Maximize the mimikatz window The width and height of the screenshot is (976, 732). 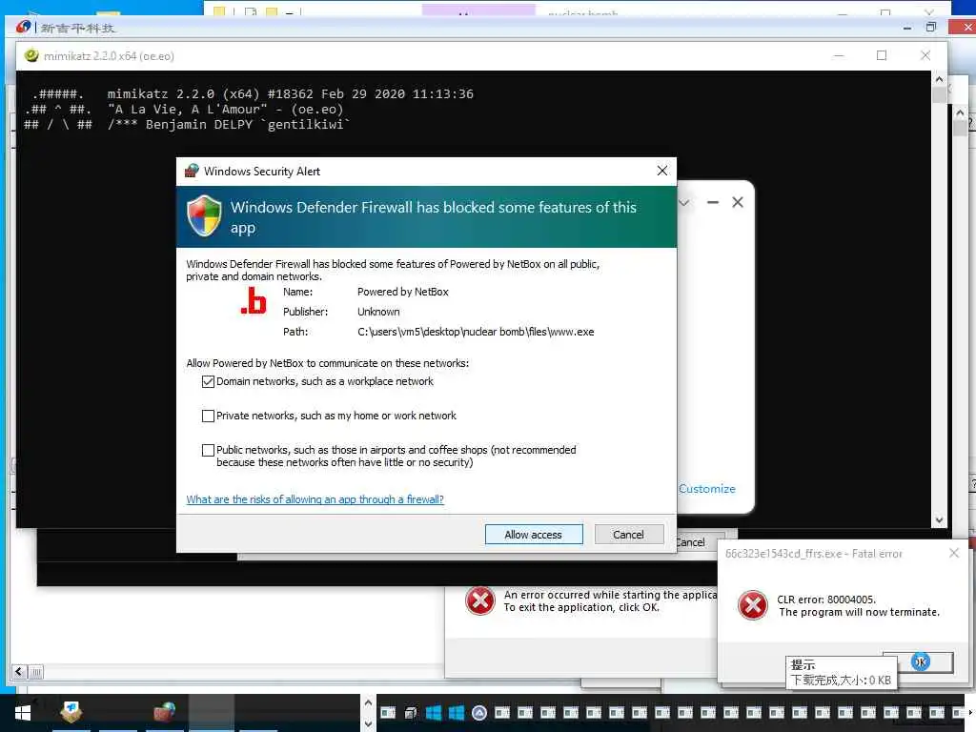pos(882,55)
